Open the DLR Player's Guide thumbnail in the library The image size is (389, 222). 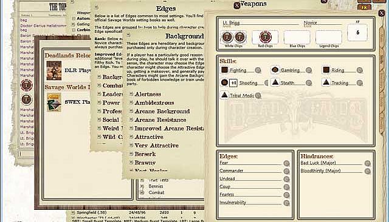click(x=54, y=70)
